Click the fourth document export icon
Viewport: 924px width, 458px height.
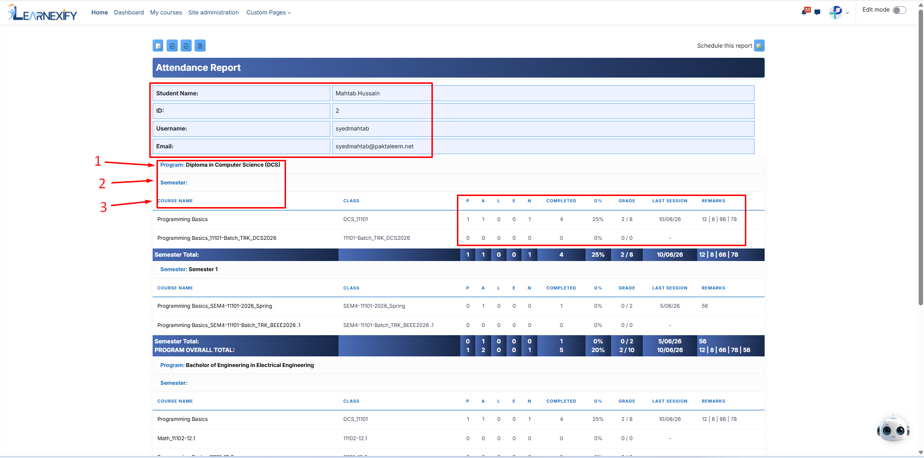coord(200,46)
